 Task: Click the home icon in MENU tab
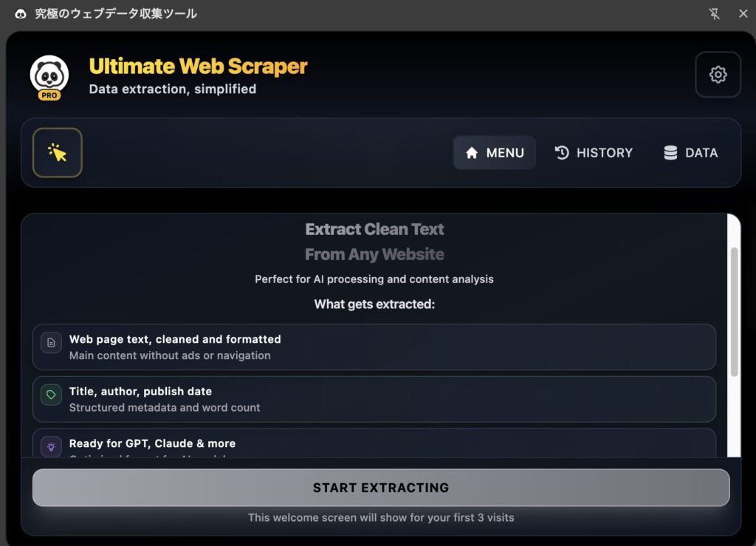(x=472, y=153)
